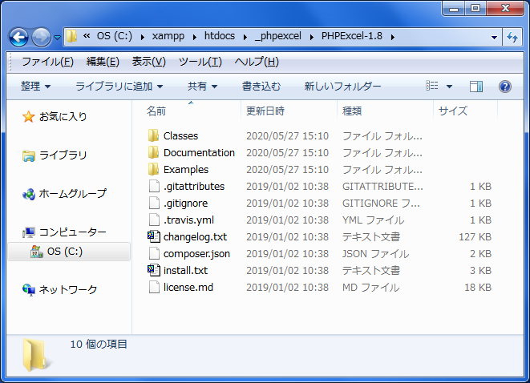Click the _phpexcel breadcrumb segment
Image resolution: width=530 pixels, height=383 pixels.
(x=278, y=36)
